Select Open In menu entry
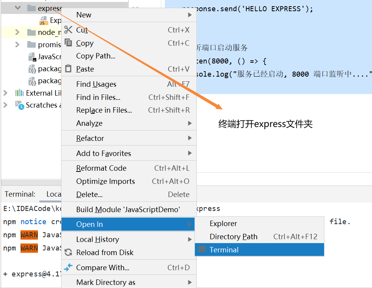 point(128,224)
